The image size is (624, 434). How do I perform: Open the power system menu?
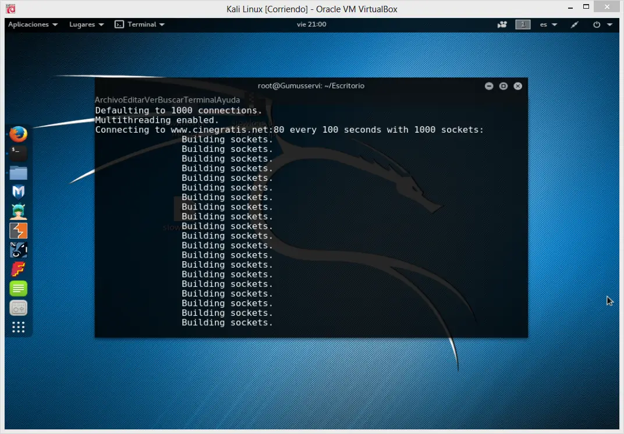pos(597,24)
